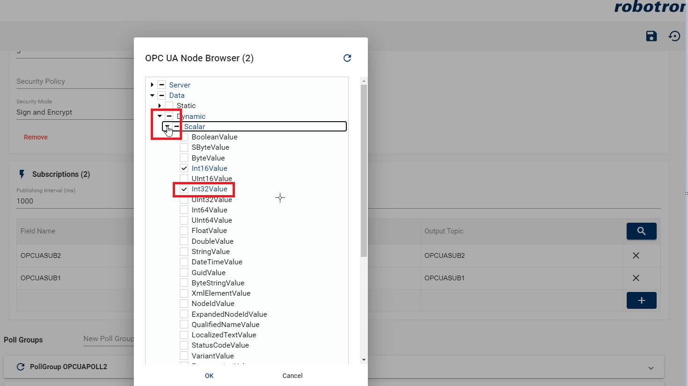The image size is (688, 386).
Task: Check the QualifiedNameValue checkbox
Action: (x=184, y=324)
